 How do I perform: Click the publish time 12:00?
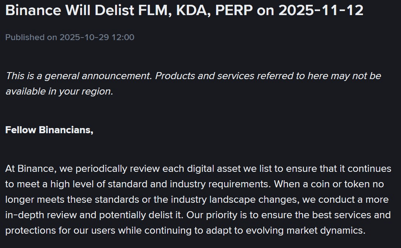(x=124, y=37)
